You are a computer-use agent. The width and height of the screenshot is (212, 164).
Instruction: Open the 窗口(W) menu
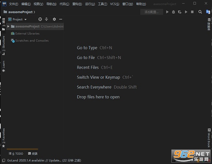128,4
